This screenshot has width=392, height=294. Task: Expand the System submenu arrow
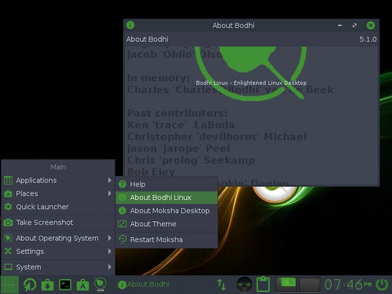click(x=110, y=267)
